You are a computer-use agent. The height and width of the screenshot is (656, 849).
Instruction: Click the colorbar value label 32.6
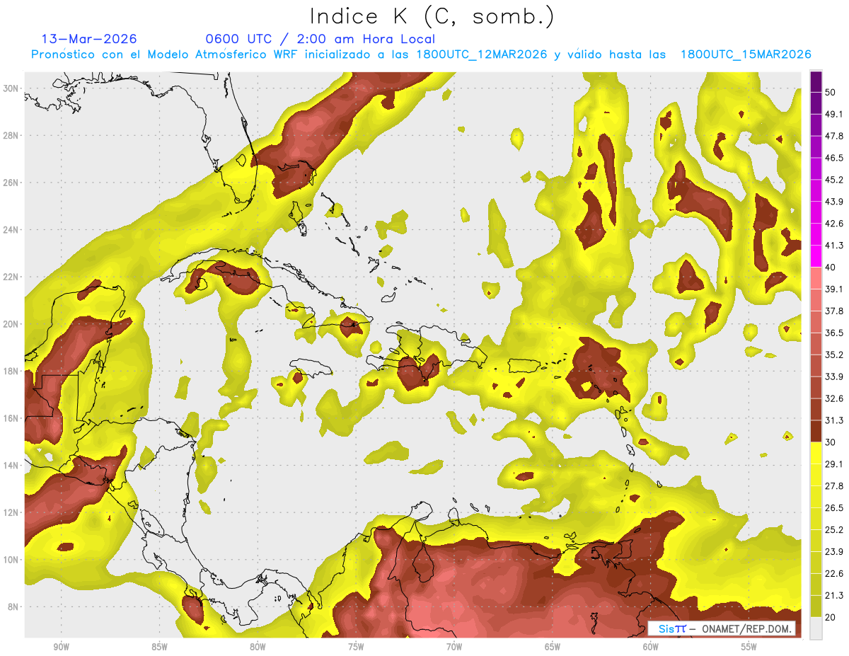click(833, 398)
